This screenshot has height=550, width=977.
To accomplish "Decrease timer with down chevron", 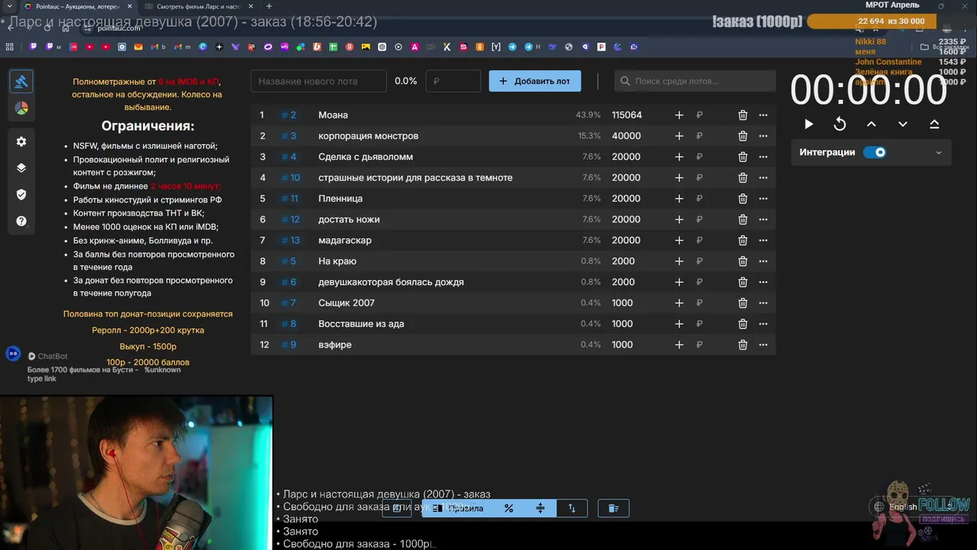I will [902, 124].
